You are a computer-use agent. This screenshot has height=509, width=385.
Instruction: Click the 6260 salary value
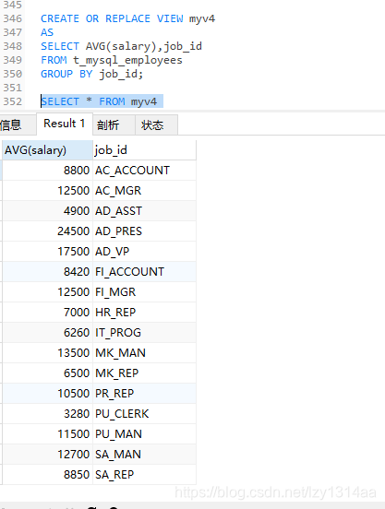point(47,332)
